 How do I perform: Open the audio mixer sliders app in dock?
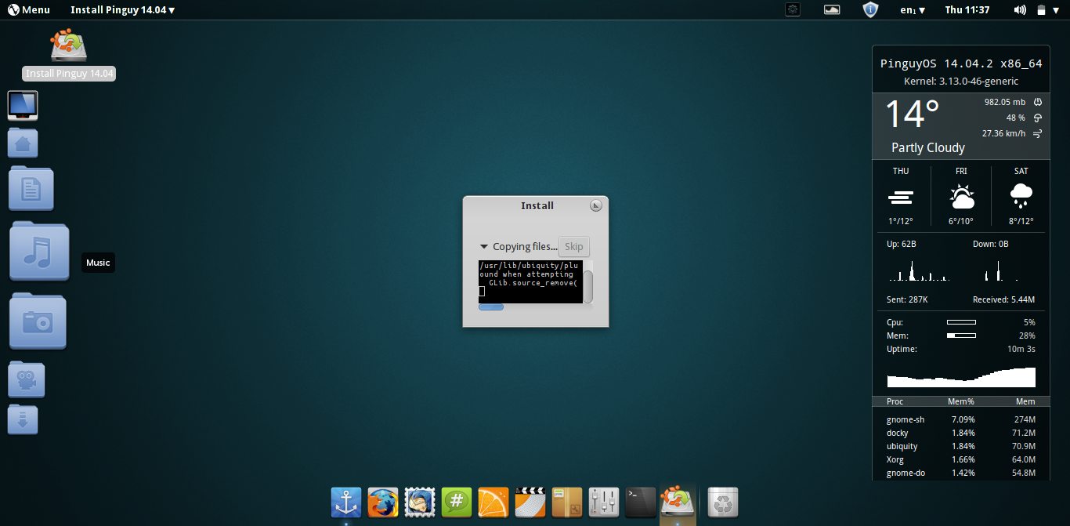(x=604, y=502)
